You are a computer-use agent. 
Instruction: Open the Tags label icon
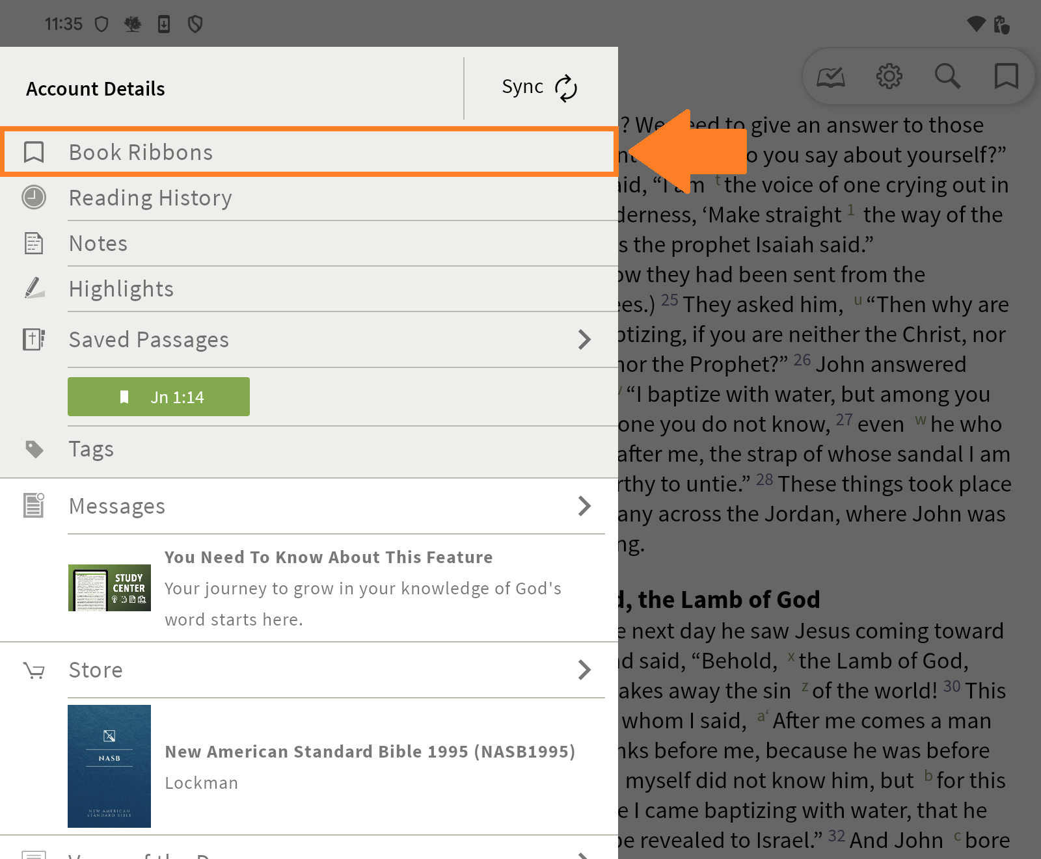point(34,449)
